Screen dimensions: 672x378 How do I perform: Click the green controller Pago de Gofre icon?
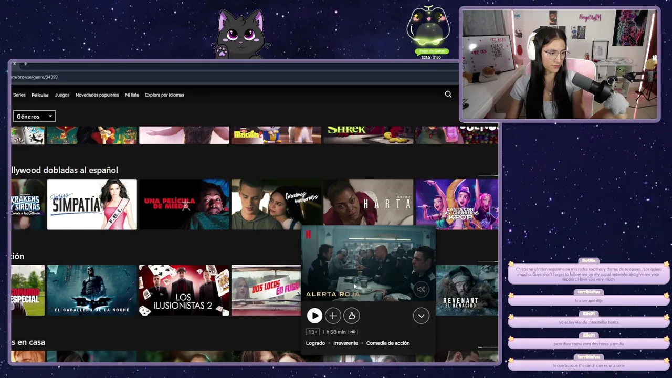[x=429, y=33]
